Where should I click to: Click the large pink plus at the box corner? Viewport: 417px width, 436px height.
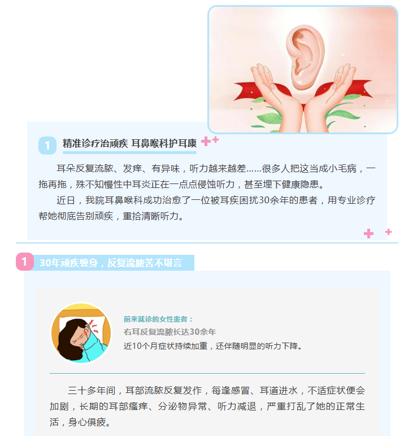[x=369, y=233]
